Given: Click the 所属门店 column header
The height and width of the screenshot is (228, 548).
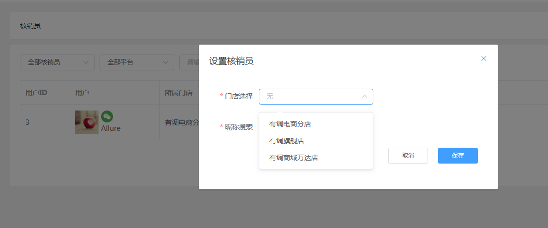Looking at the screenshot, I should [x=179, y=93].
